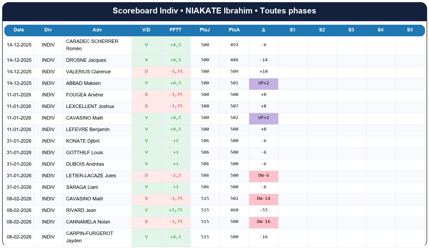Screen dimensions: 429x249
Task: Click the S4 column header
Action: pyautogui.click(x=381, y=30)
